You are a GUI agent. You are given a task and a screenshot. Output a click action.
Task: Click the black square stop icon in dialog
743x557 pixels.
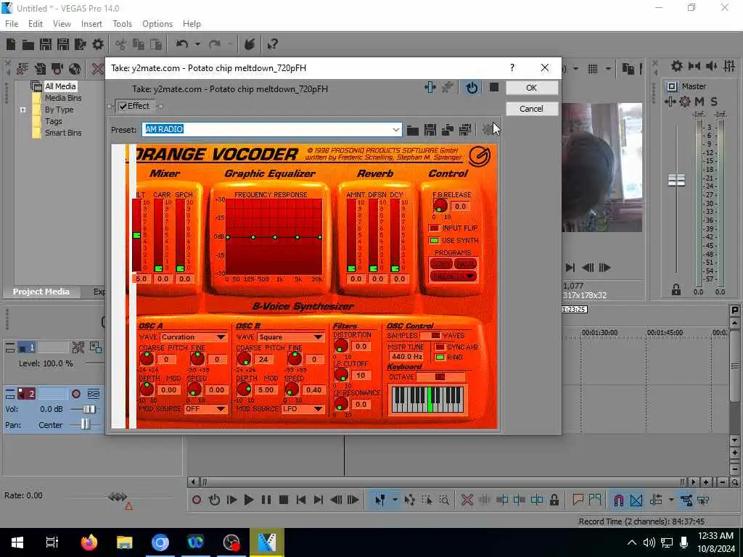493,87
